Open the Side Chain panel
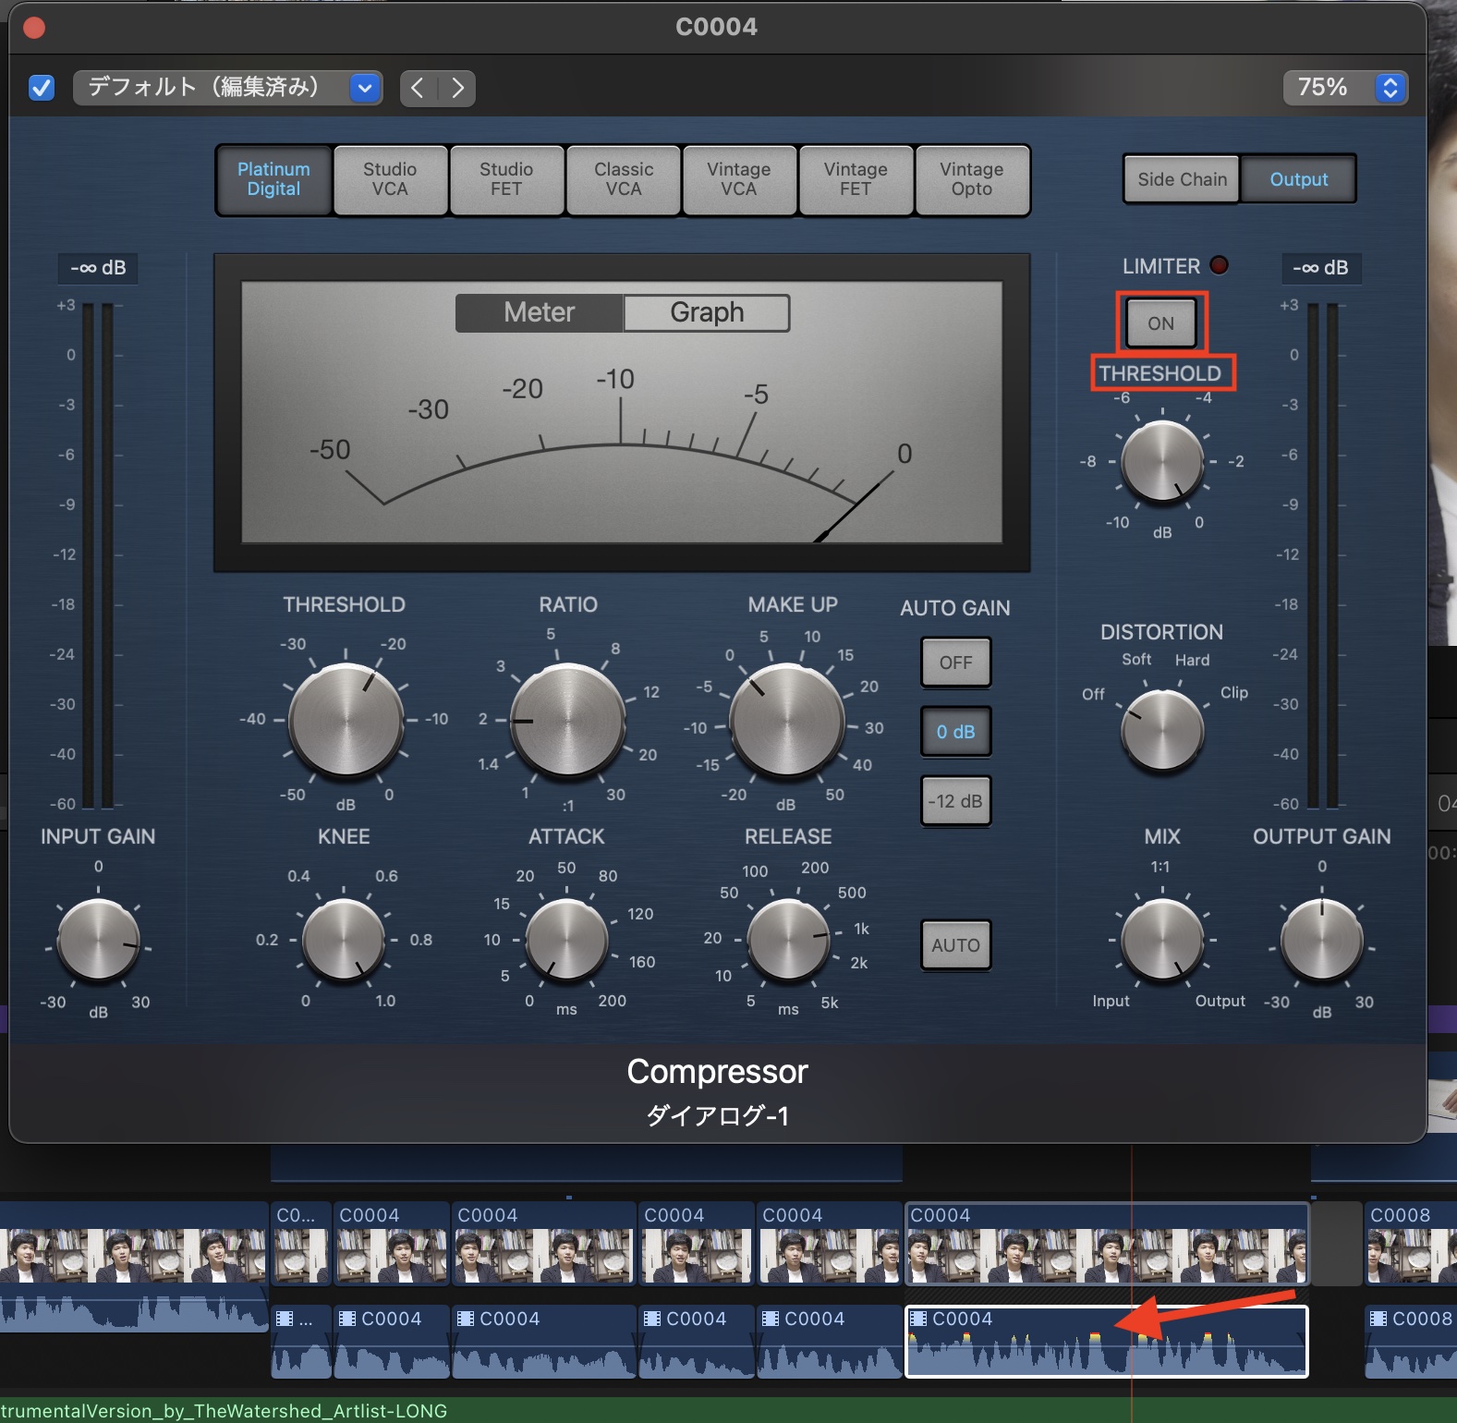The image size is (1457, 1423). [1182, 179]
